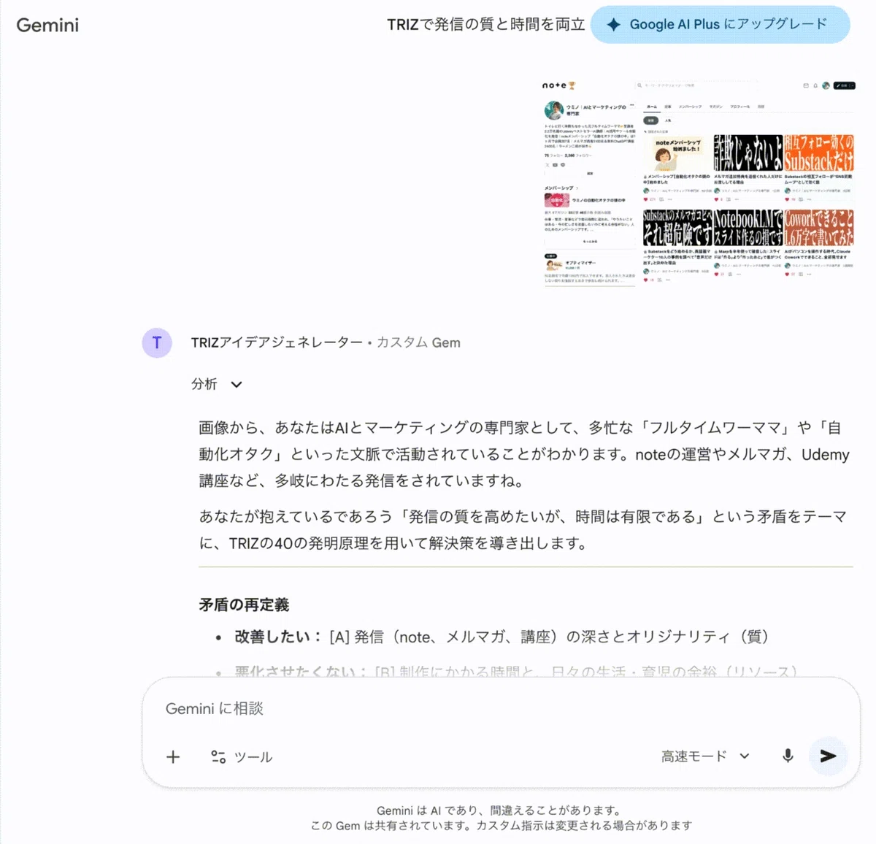Send the message with the arrow button

point(828,756)
